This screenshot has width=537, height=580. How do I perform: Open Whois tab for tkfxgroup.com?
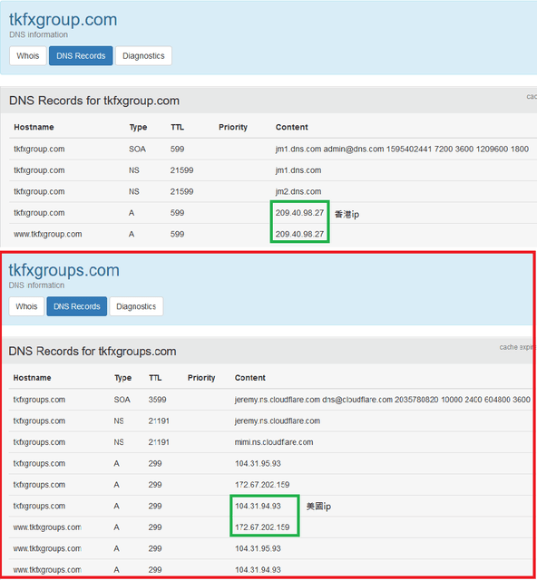pos(28,56)
